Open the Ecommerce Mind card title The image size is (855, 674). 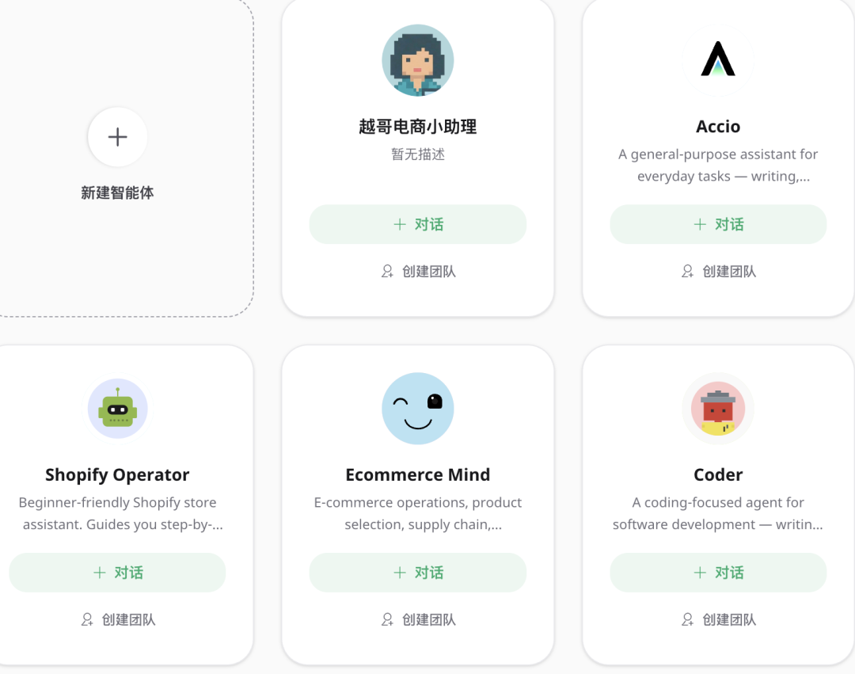[x=418, y=474]
